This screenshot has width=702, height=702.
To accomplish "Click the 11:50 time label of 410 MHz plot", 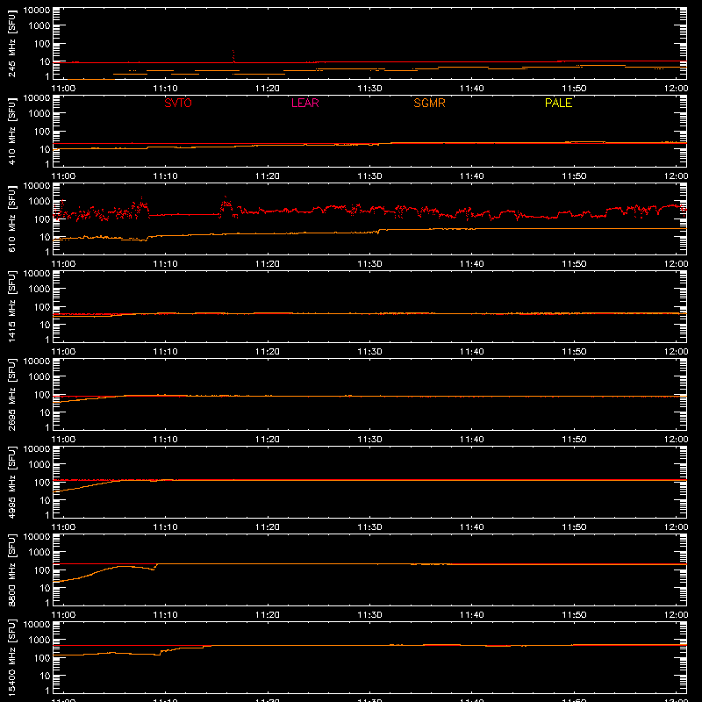I will coord(574,176).
